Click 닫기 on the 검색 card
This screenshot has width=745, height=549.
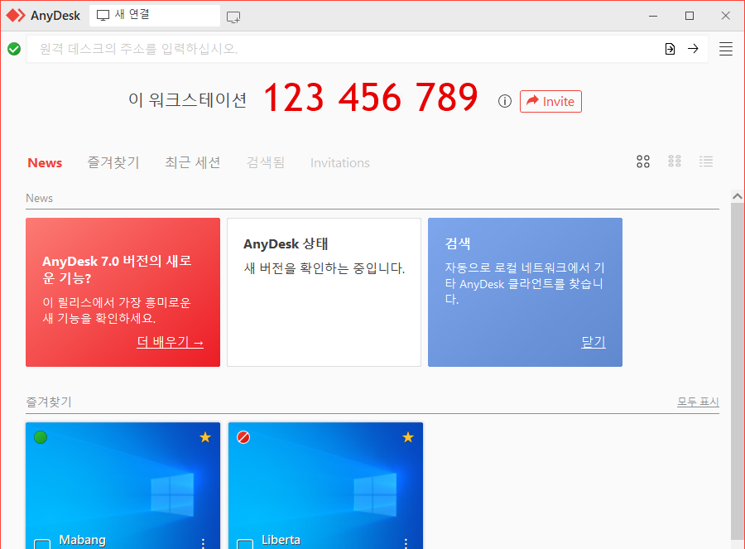point(593,342)
